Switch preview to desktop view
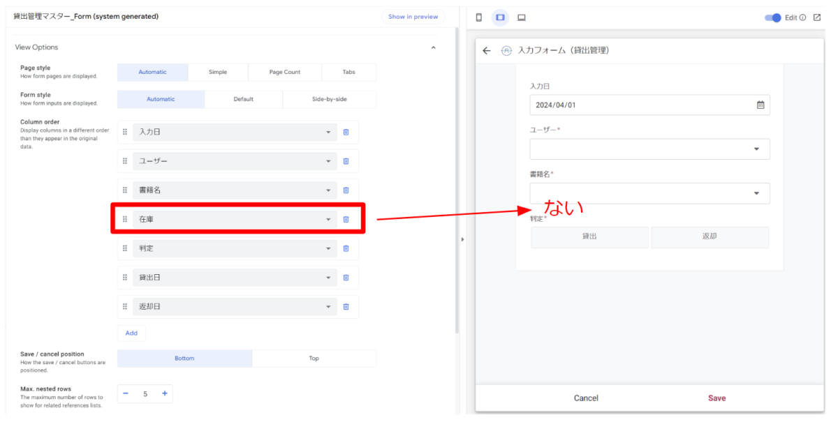838x429 pixels. point(521,17)
